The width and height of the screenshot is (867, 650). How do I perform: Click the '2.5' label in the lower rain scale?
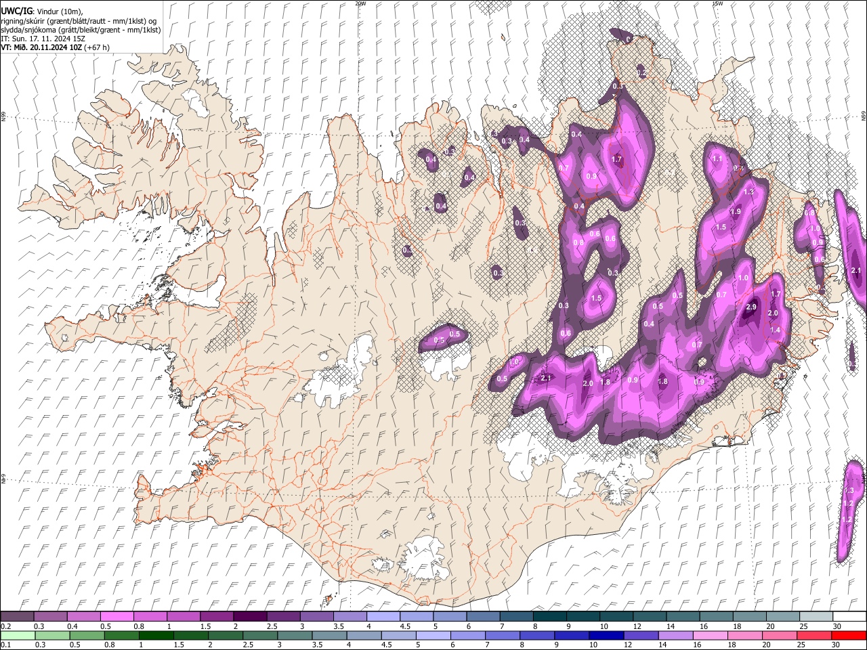pos(248,645)
